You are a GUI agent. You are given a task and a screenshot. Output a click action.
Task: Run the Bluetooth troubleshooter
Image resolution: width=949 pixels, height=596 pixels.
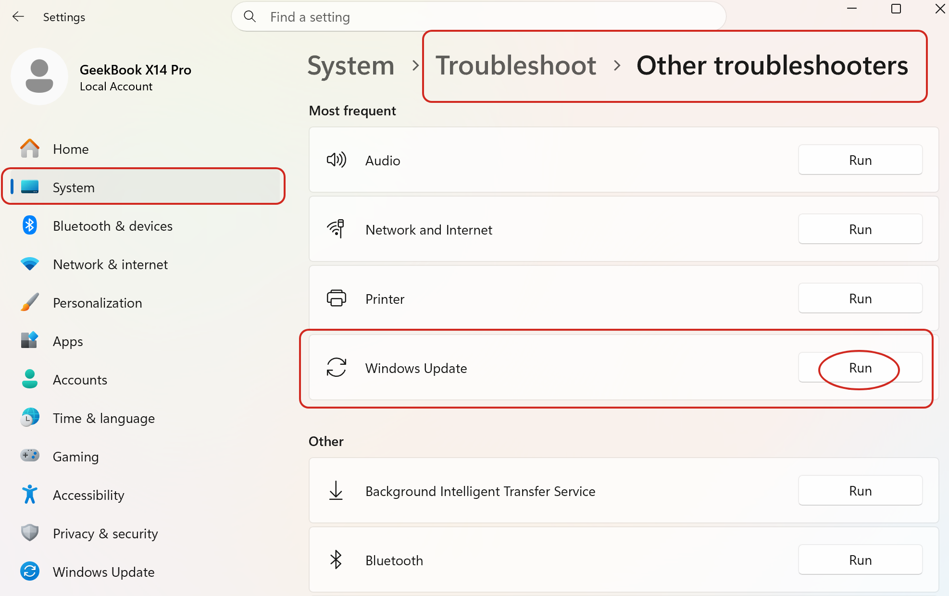pos(860,560)
